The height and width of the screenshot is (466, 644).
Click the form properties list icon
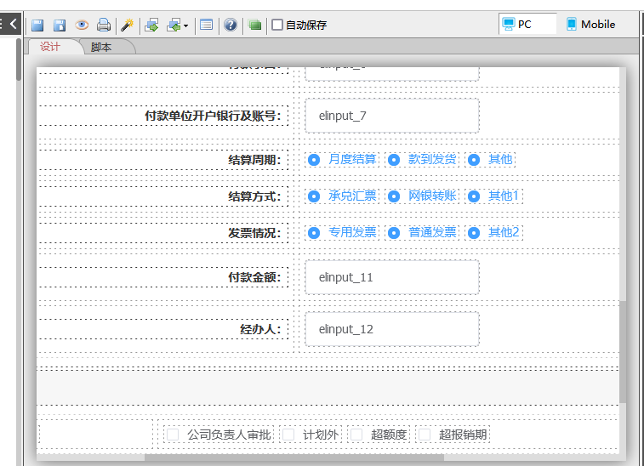coord(206,25)
